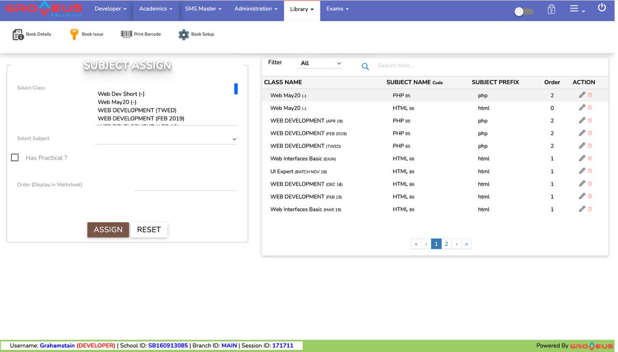This screenshot has height=352, width=618.
Task: Open Book Details icon in toolbar
Action: [x=18, y=34]
